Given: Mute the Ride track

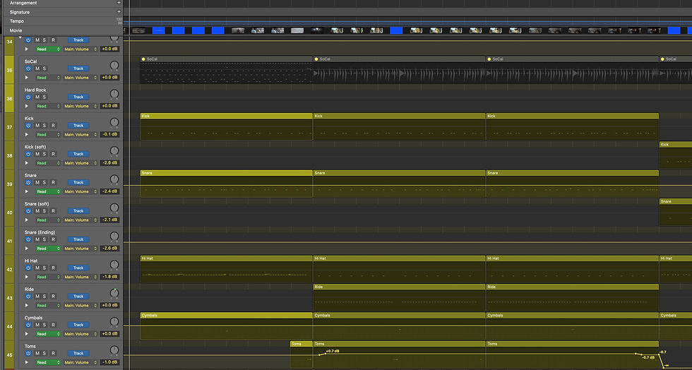Looking at the screenshot, I should click(37, 297).
